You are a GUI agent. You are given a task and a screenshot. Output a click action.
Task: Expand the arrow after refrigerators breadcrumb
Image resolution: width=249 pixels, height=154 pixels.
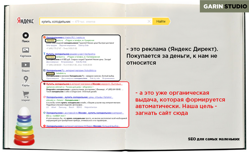(93, 87)
